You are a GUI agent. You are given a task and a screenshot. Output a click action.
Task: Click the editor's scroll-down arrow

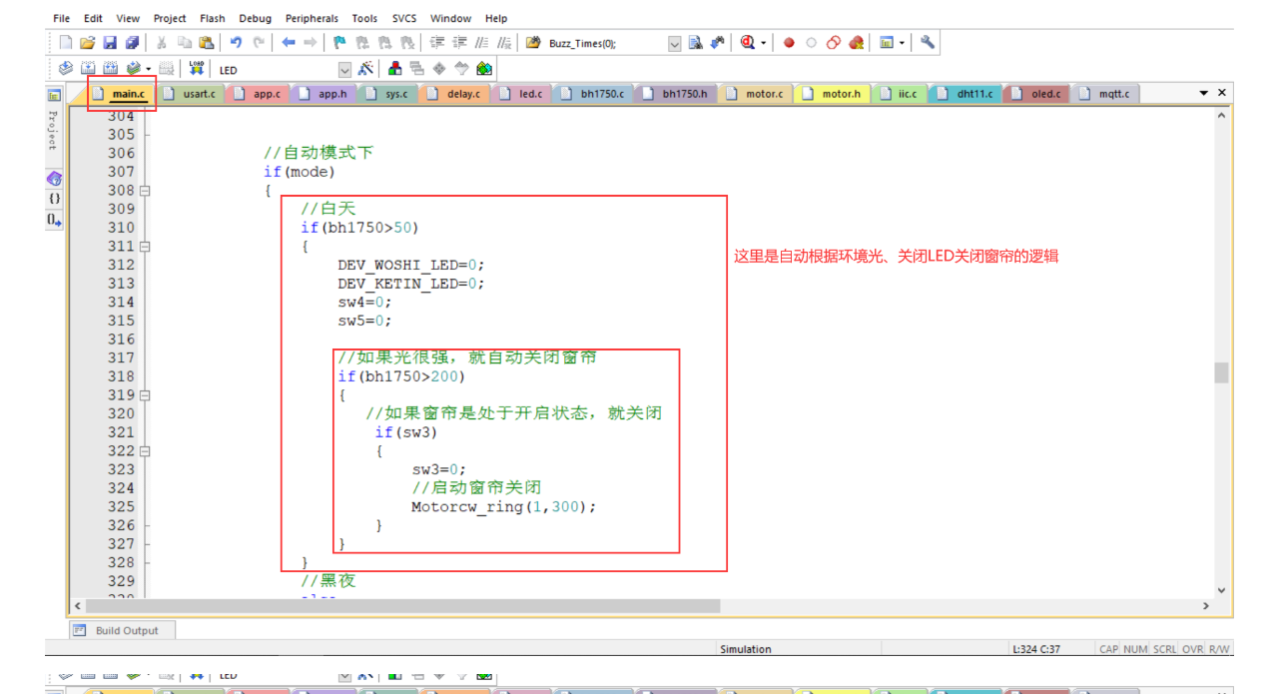pyautogui.click(x=1221, y=590)
